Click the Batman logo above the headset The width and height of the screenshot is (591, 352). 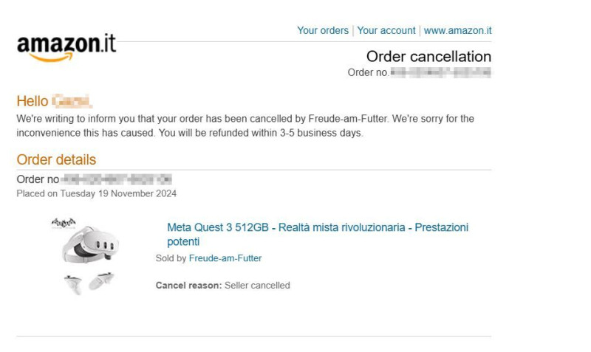[64, 223]
